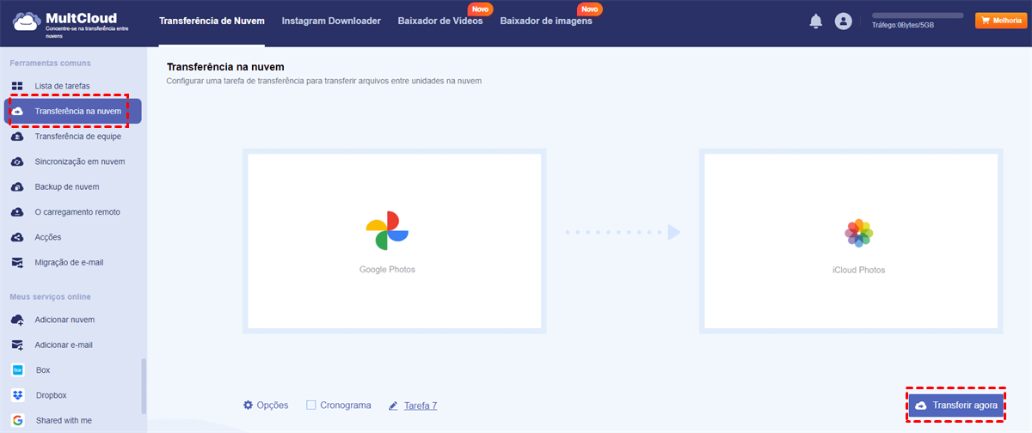Click the Backup de nuvem icon
The image size is (1032, 433).
coord(17,186)
